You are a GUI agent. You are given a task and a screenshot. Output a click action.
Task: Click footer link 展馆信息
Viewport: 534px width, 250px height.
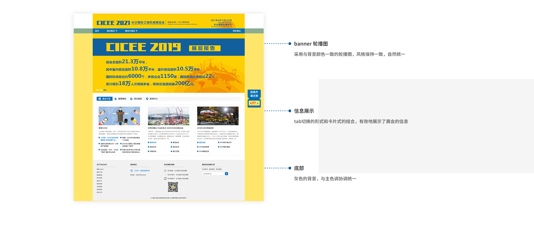pyautogui.click(x=100, y=184)
